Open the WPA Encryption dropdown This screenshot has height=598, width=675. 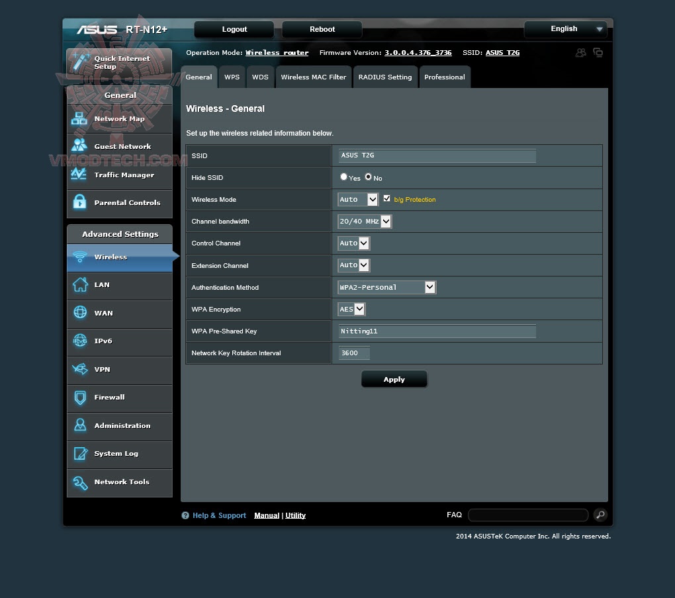[x=351, y=309]
